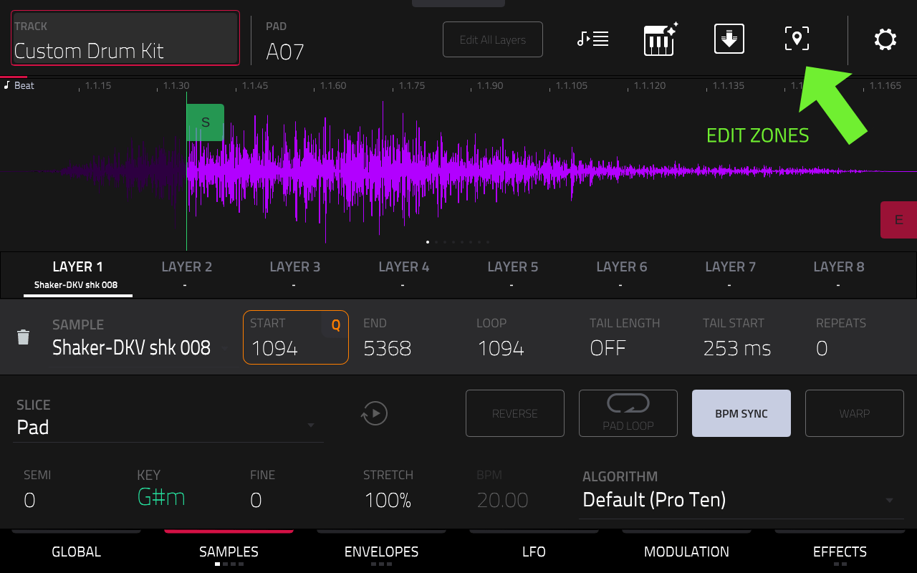Switch to the ENVELOPES tab
Viewport: 917px width, 573px height.
[x=381, y=552]
